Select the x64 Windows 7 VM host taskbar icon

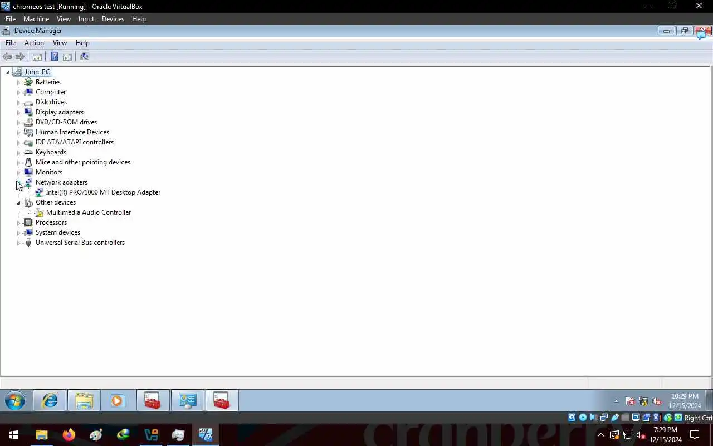(x=206, y=435)
